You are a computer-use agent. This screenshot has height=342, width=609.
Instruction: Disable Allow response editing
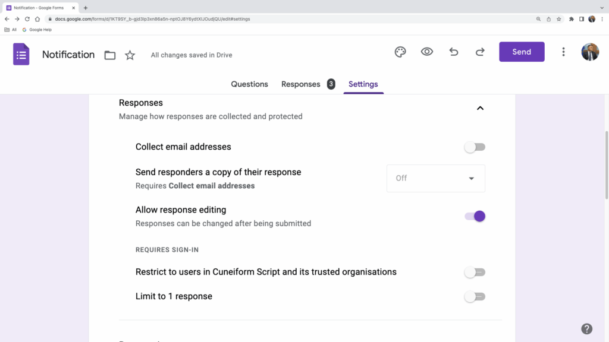(474, 216)
